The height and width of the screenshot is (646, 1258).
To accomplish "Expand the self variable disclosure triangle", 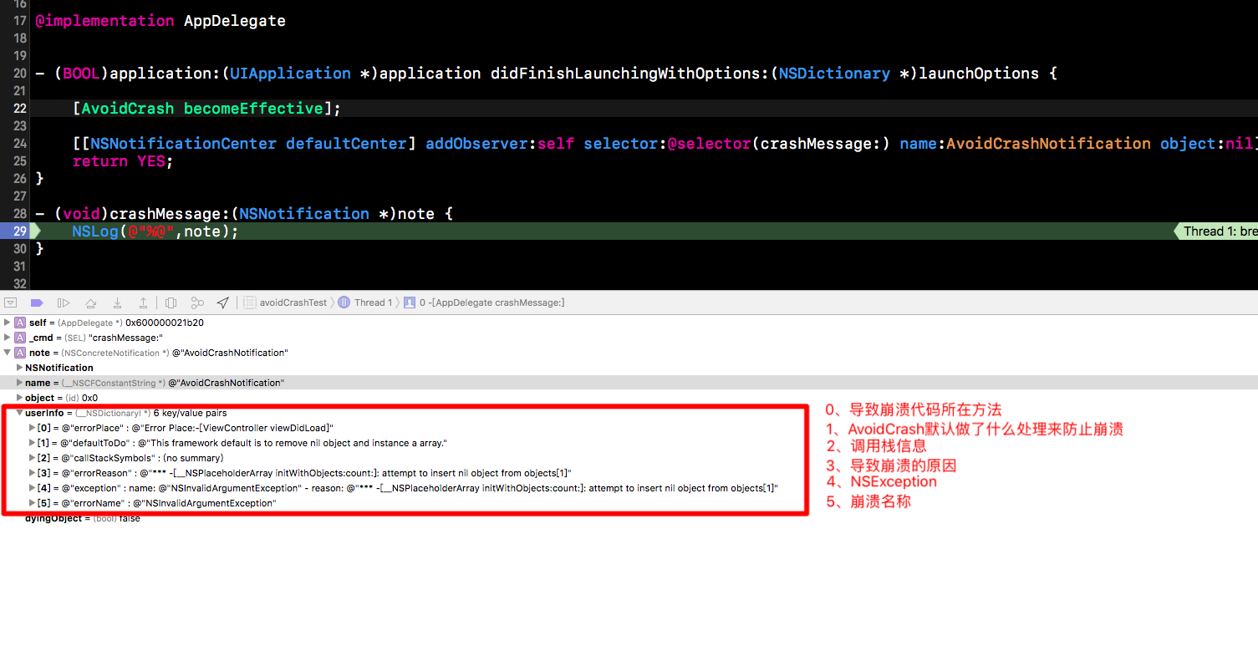I will click(8, 323).
